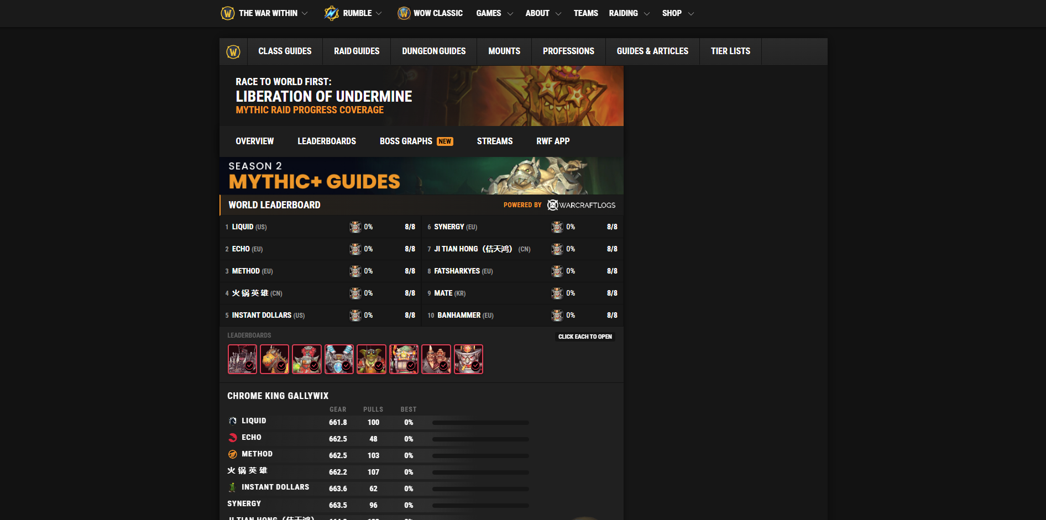Open the Guides & Articles menu
1046x520 pixels.
tap(652, 51)
